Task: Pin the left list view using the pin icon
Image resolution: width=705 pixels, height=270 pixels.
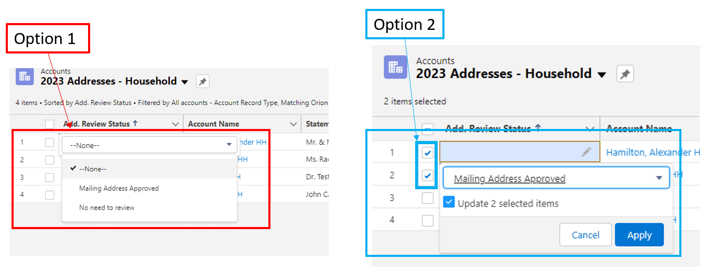Action: click(202, 81)
